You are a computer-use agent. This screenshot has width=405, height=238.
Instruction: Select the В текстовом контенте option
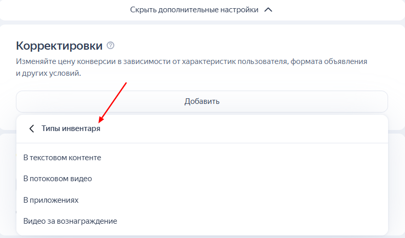[63, 158]
